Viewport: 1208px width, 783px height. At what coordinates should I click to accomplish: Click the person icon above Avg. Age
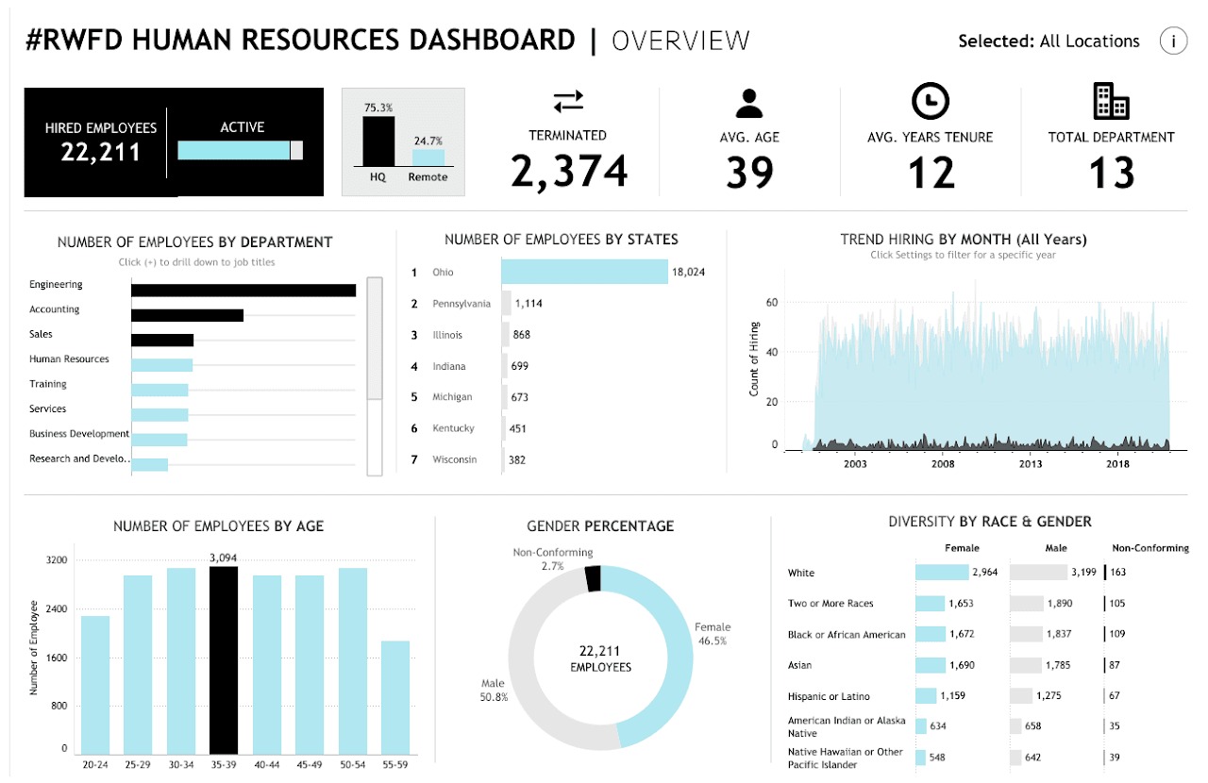[x=749, y=101]
